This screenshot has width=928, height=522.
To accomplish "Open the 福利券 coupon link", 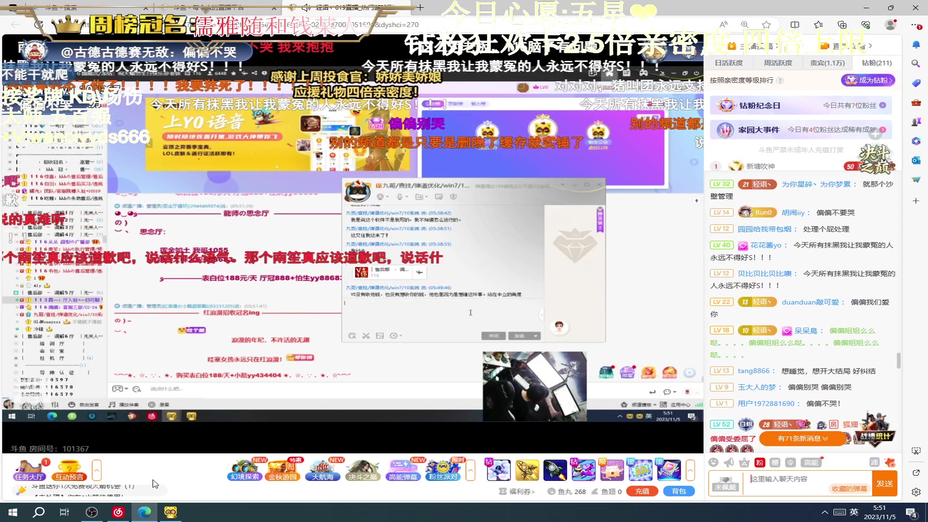I will point(517,491).
